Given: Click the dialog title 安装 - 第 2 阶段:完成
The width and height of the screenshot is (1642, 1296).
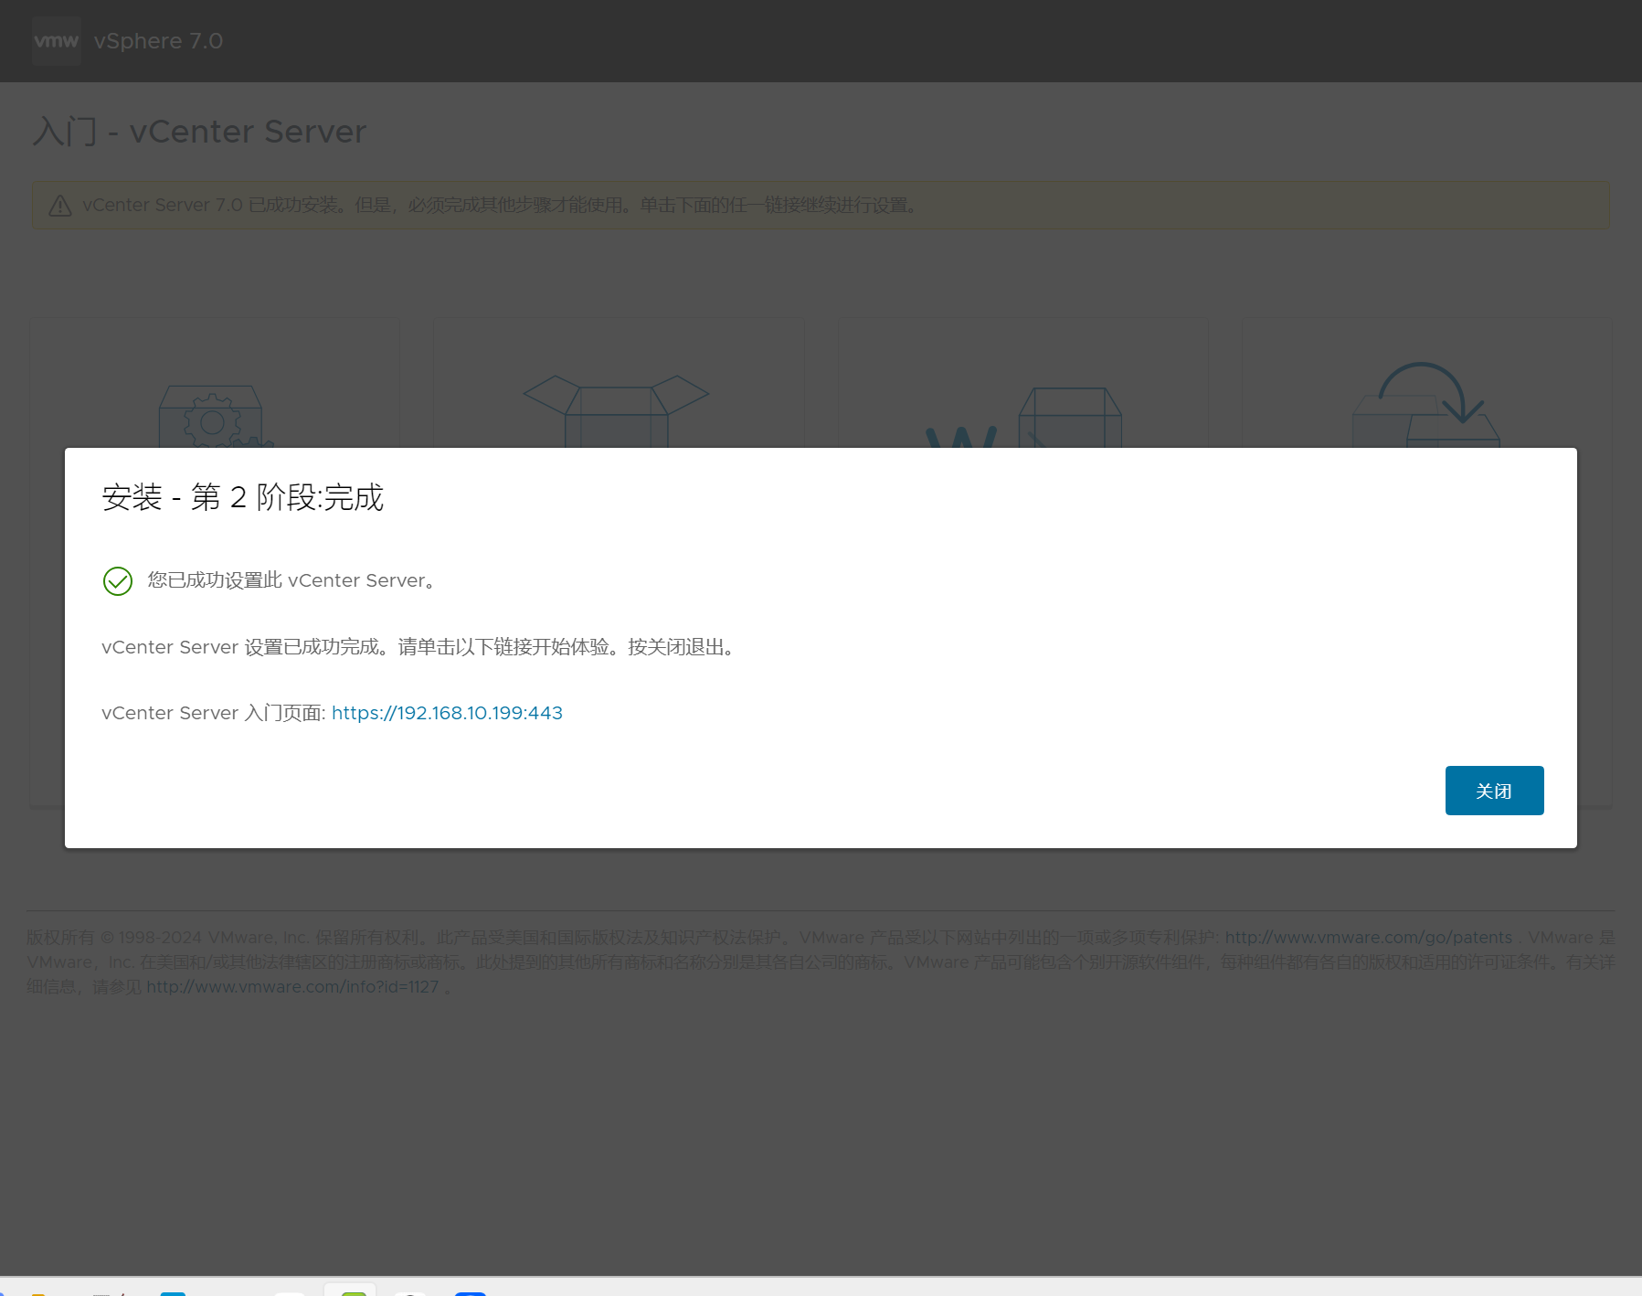Looking at the screenshot, I should pos(243,497).
